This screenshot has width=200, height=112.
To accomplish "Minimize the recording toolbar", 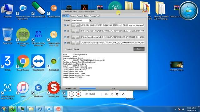I will [128, 94].
